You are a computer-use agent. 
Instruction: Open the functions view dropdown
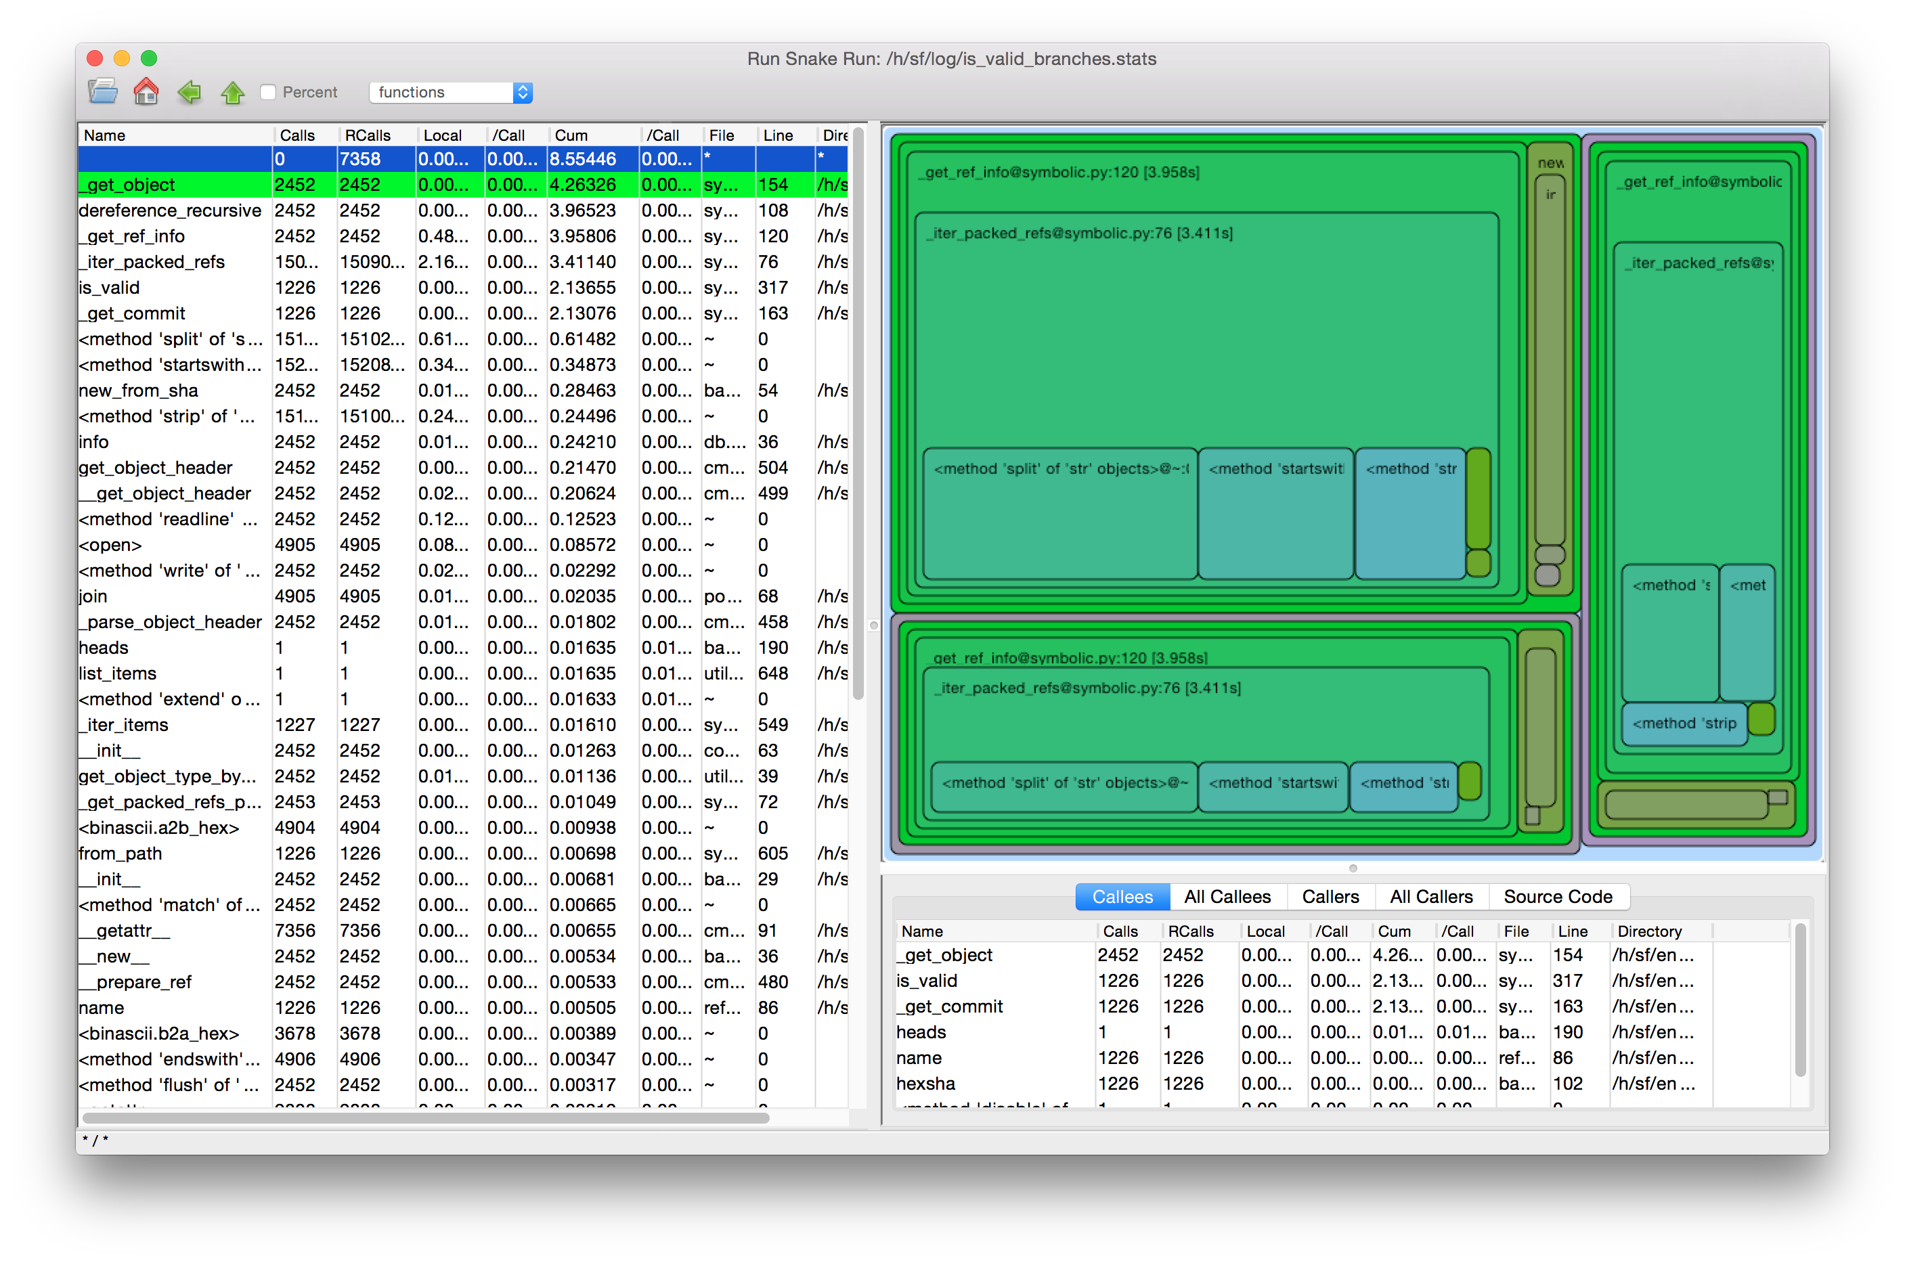pos(450,92)
